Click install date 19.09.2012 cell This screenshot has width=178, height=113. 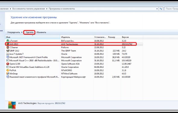(99, 64)
